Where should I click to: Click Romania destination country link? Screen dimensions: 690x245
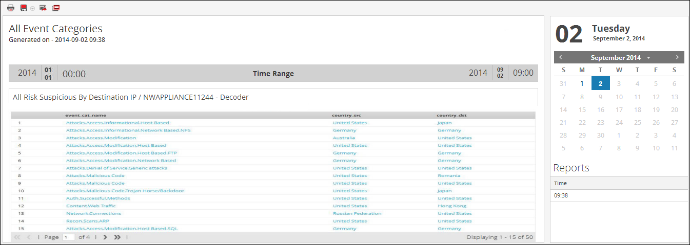pyautogui.click(x=449, y=175)
